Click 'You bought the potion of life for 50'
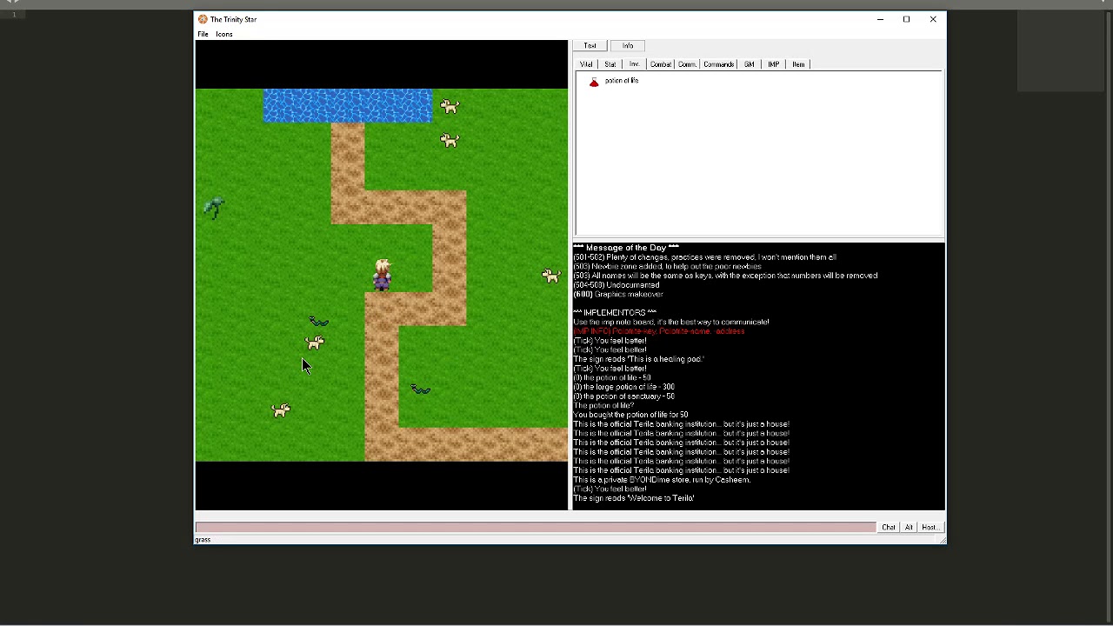 click(x=630, y=415)
